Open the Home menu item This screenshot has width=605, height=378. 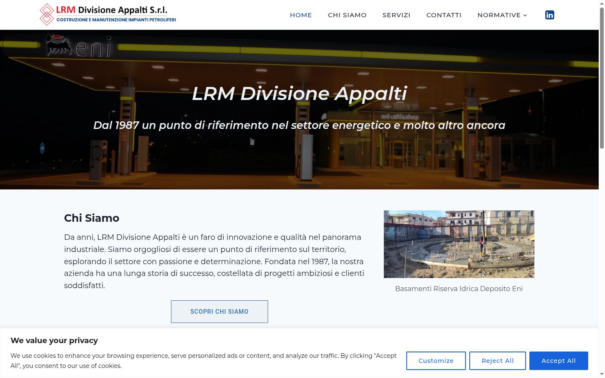(301, 15)
